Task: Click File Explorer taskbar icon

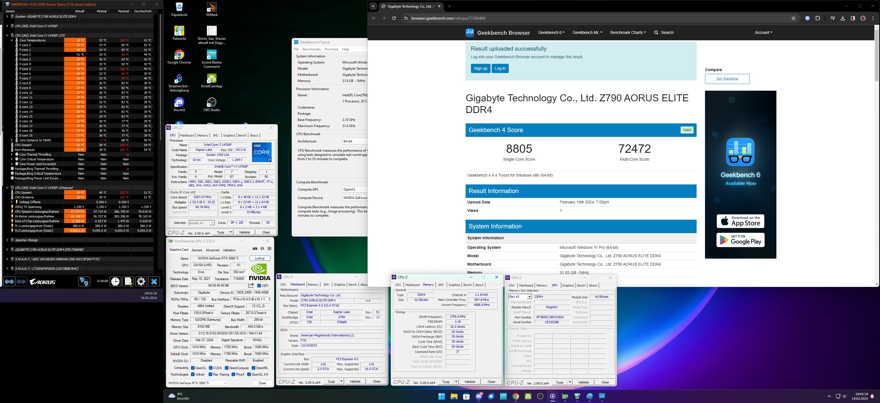Action: (454, 396)
